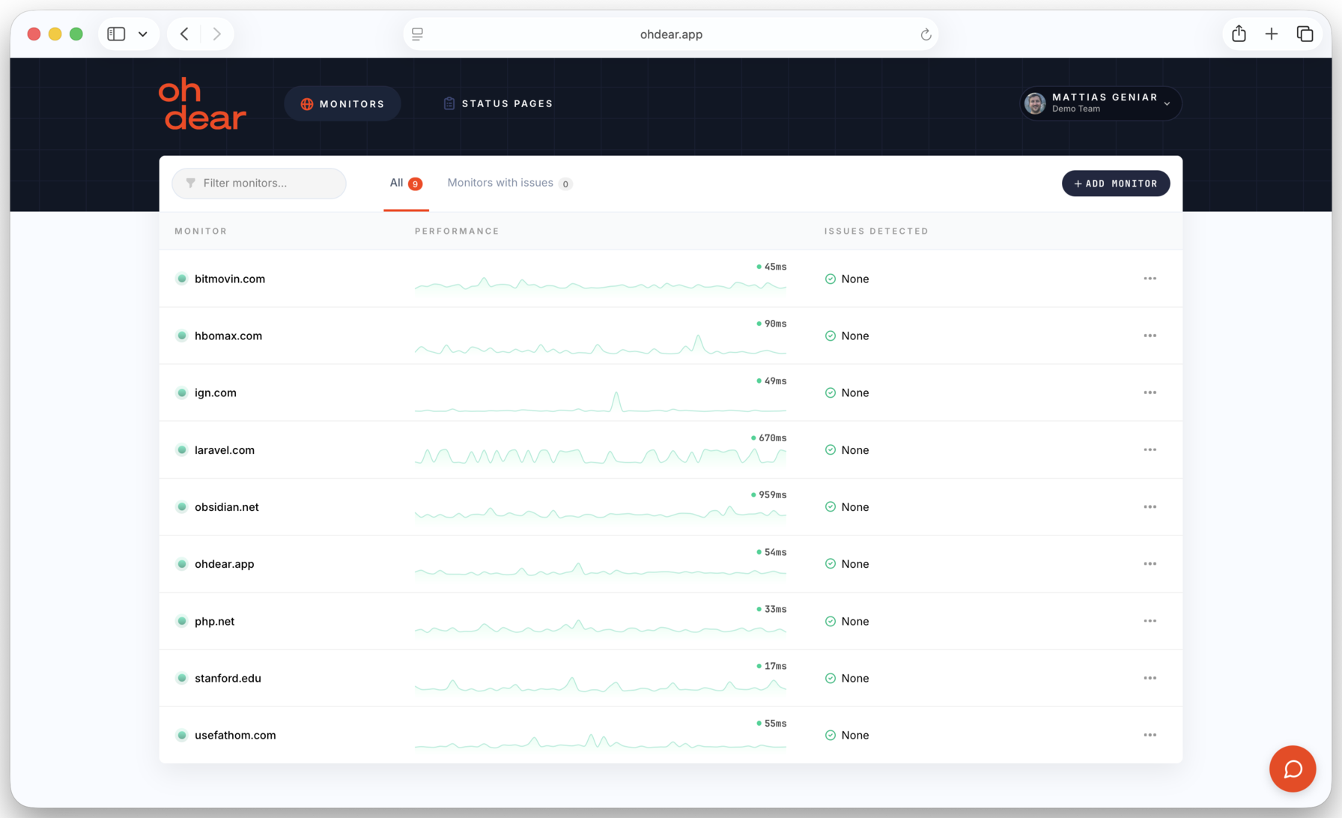The width and height of the screenshot is (1342, 818).
Task: Open the obsidian.net monitor
Action: 227,507
